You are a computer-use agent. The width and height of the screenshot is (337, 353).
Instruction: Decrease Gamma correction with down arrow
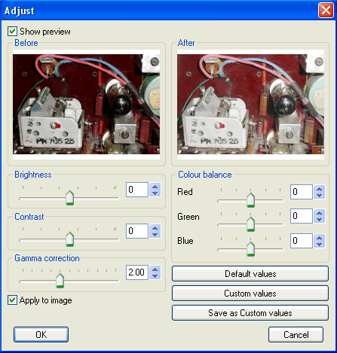point(155,276)
